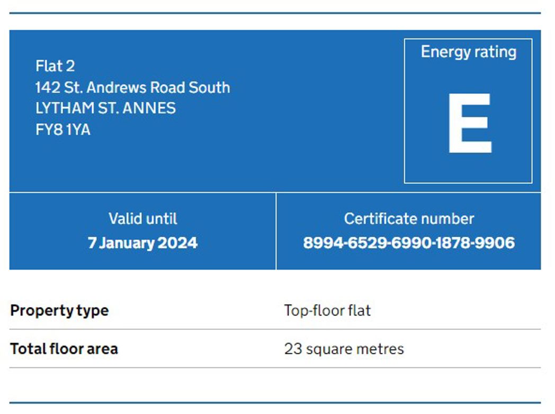The height and width of the screenshot is (414, 555).
Task: Click 142 St. Andrews Road South text
Action: 133,87
